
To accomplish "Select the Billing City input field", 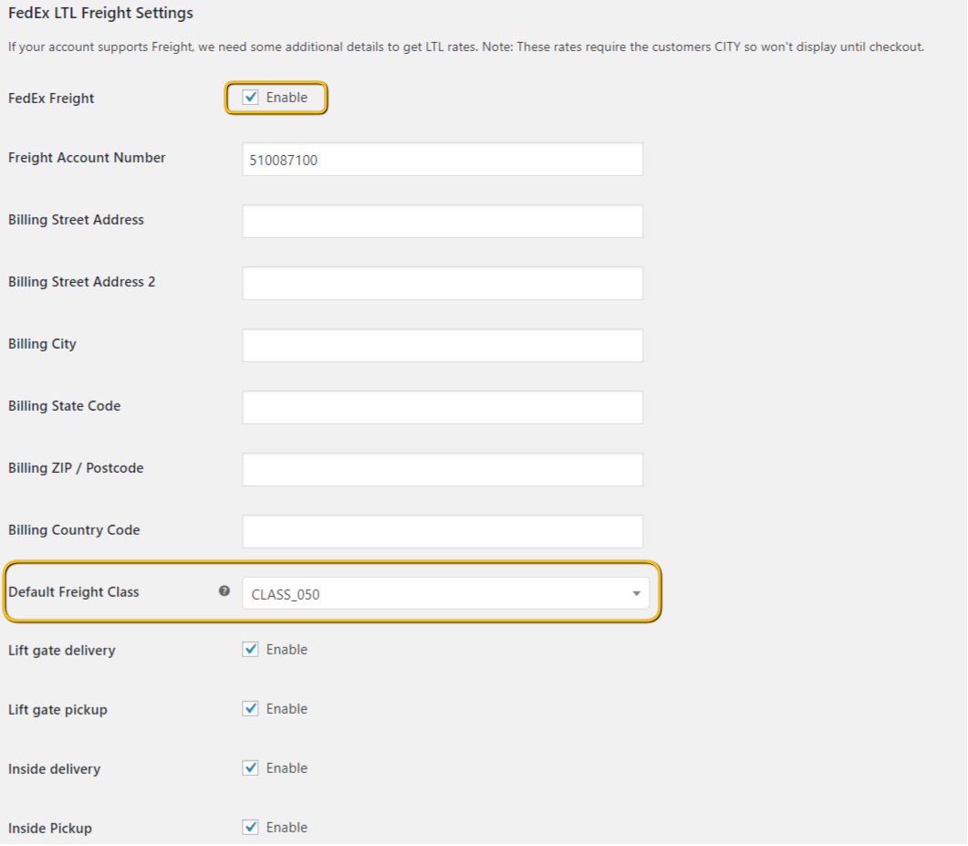I will [442, 345].
